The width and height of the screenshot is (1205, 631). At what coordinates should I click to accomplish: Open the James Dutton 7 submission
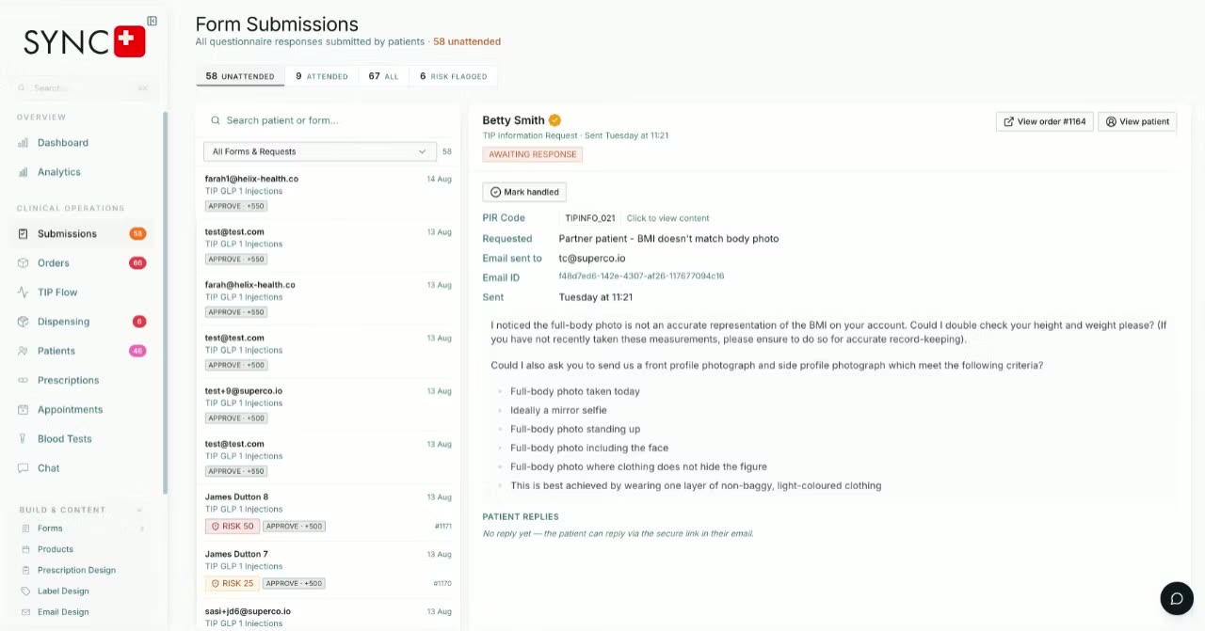pyautogui.click(x=328, y=569)
